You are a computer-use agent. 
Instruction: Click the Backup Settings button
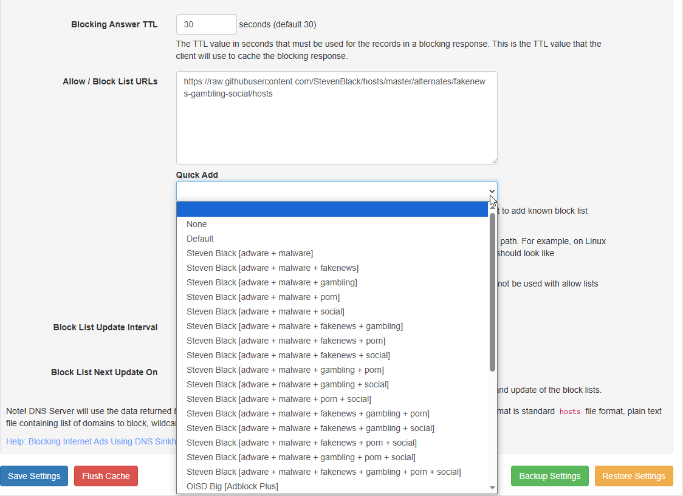[550, 476]
